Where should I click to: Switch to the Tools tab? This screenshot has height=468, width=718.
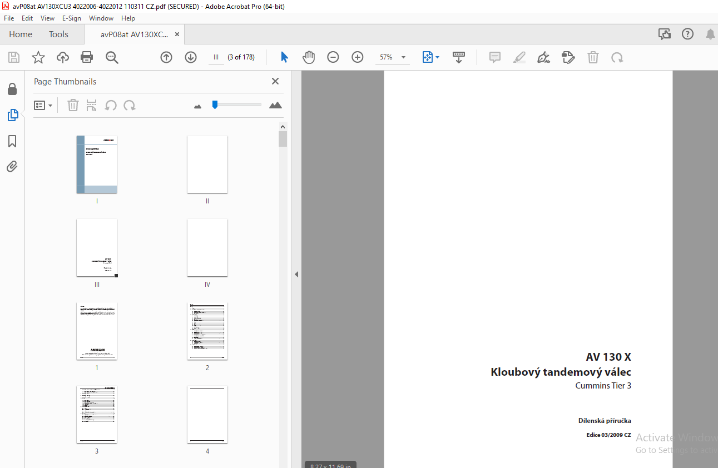(58, 34)
